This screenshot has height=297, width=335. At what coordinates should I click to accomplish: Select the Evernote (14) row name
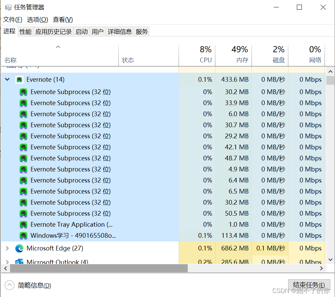click(46, 80)
